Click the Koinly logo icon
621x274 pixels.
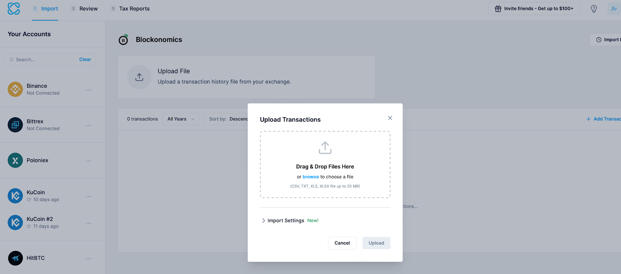14,9
